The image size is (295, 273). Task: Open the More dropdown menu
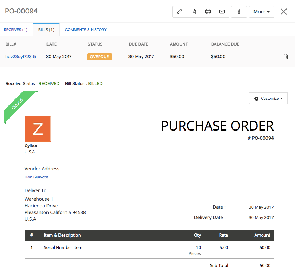click(x=262, y=12)
